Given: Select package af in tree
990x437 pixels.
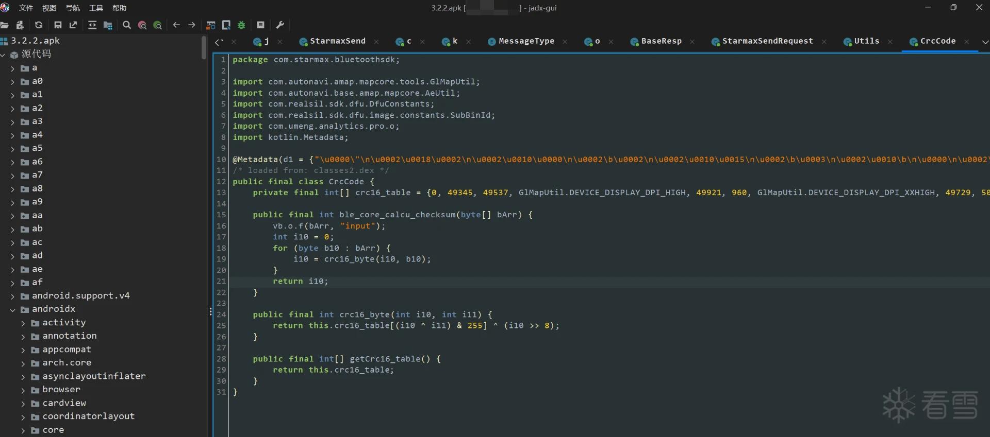Looking at the screenshot, I should (37, 283).
